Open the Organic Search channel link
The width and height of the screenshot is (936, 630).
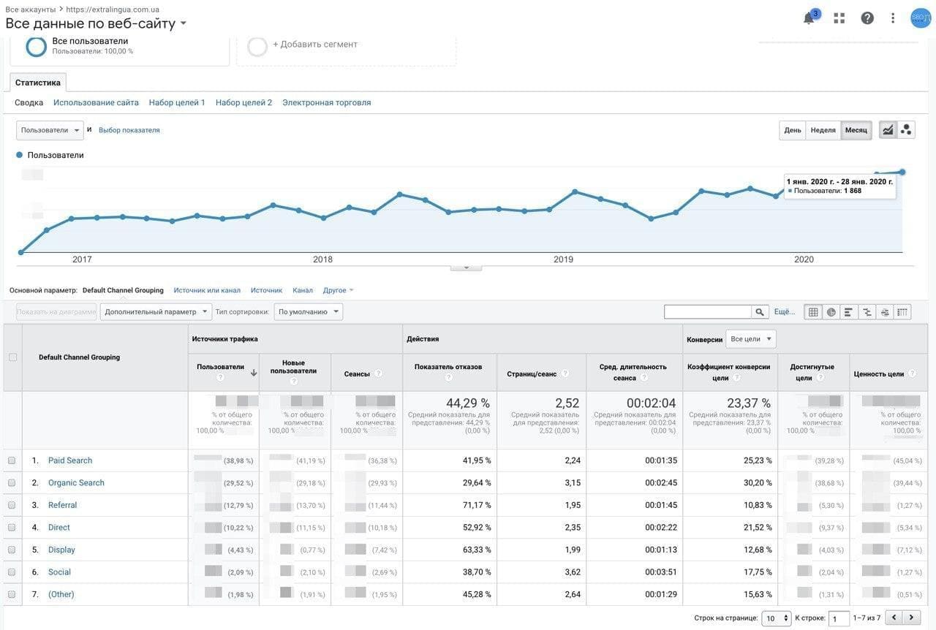point(76,483)
